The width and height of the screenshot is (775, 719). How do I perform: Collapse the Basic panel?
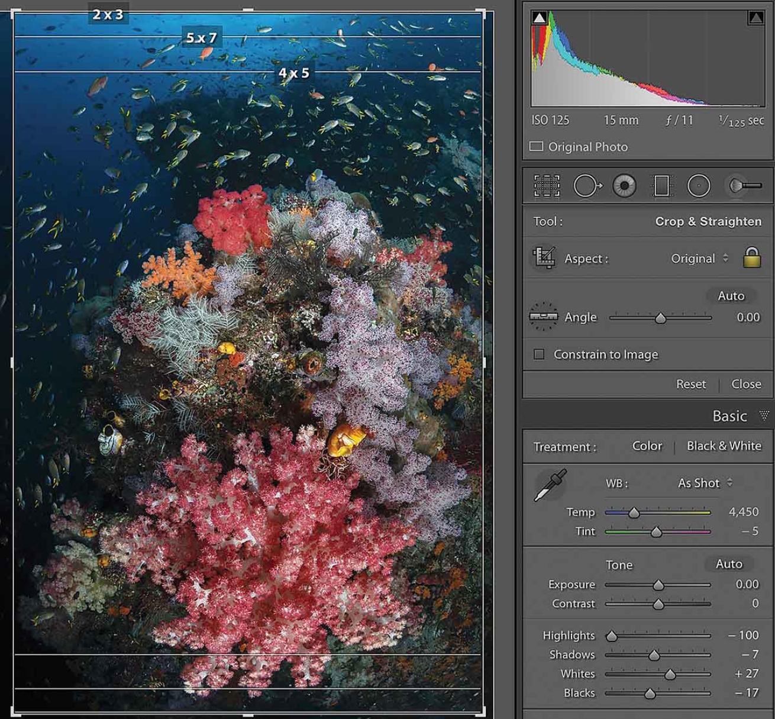(764, 416)
